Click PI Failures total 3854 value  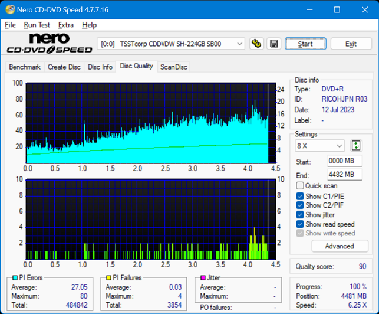point(174,305)
